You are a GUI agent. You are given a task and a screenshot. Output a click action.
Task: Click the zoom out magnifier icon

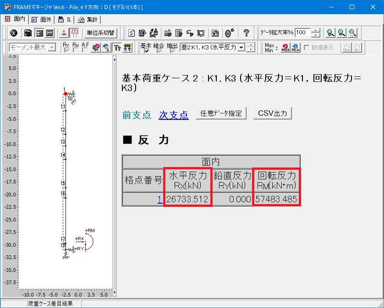[341, 33]
